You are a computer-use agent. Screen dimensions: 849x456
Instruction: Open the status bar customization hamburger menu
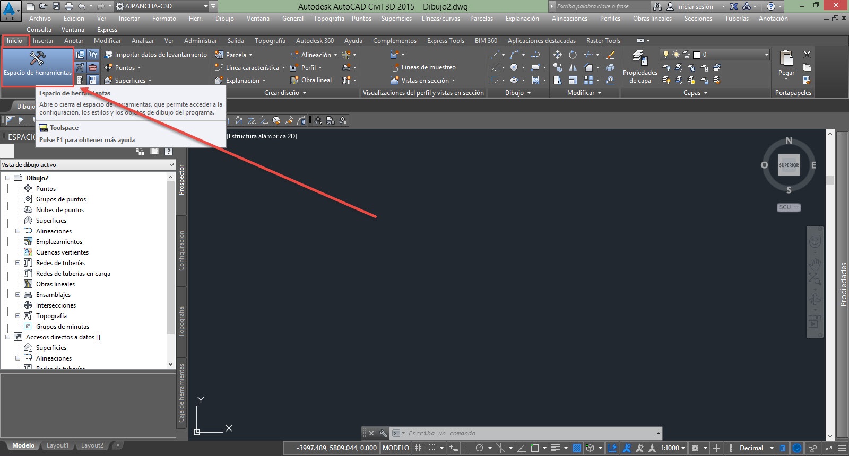841,448
